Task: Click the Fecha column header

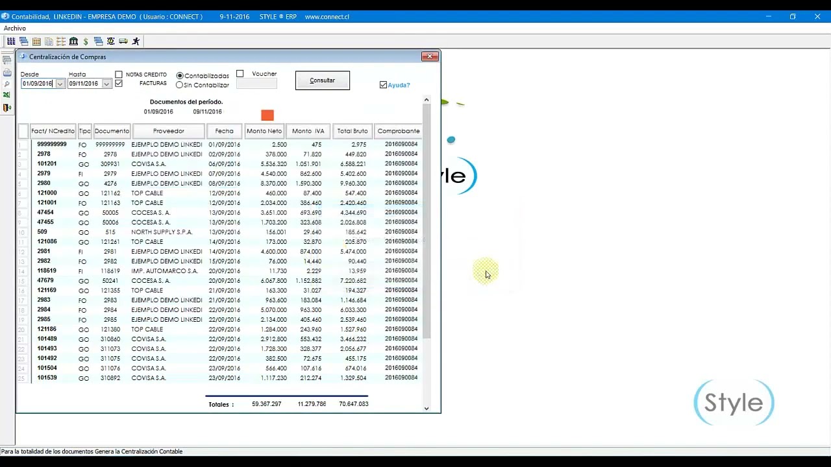Action: (x=225, y=131)
